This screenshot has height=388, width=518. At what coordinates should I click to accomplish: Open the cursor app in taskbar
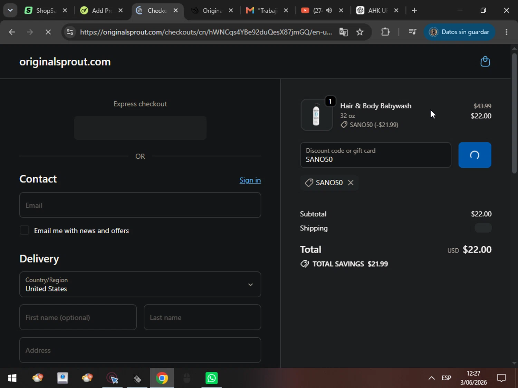pyautogui.click(x=113, y=378)
